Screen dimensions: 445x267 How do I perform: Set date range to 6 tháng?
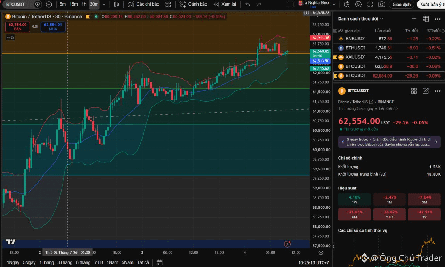click(83, 262)
